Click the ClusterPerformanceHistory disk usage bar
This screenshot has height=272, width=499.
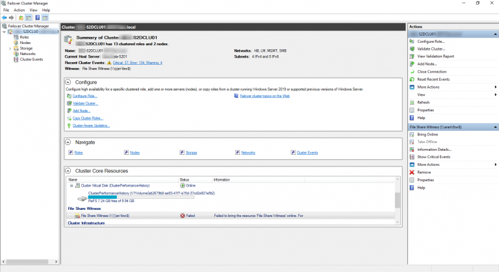141,197
